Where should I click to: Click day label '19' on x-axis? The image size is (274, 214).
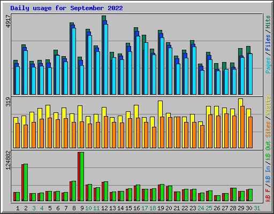click(161, 208)
